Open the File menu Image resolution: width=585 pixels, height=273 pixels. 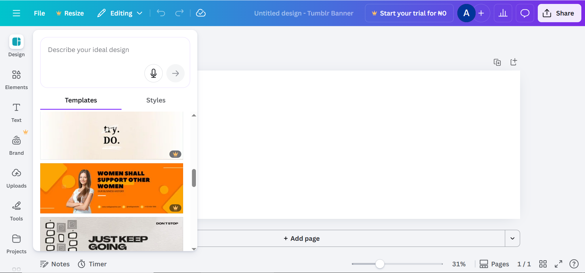(x=39, y=13)
